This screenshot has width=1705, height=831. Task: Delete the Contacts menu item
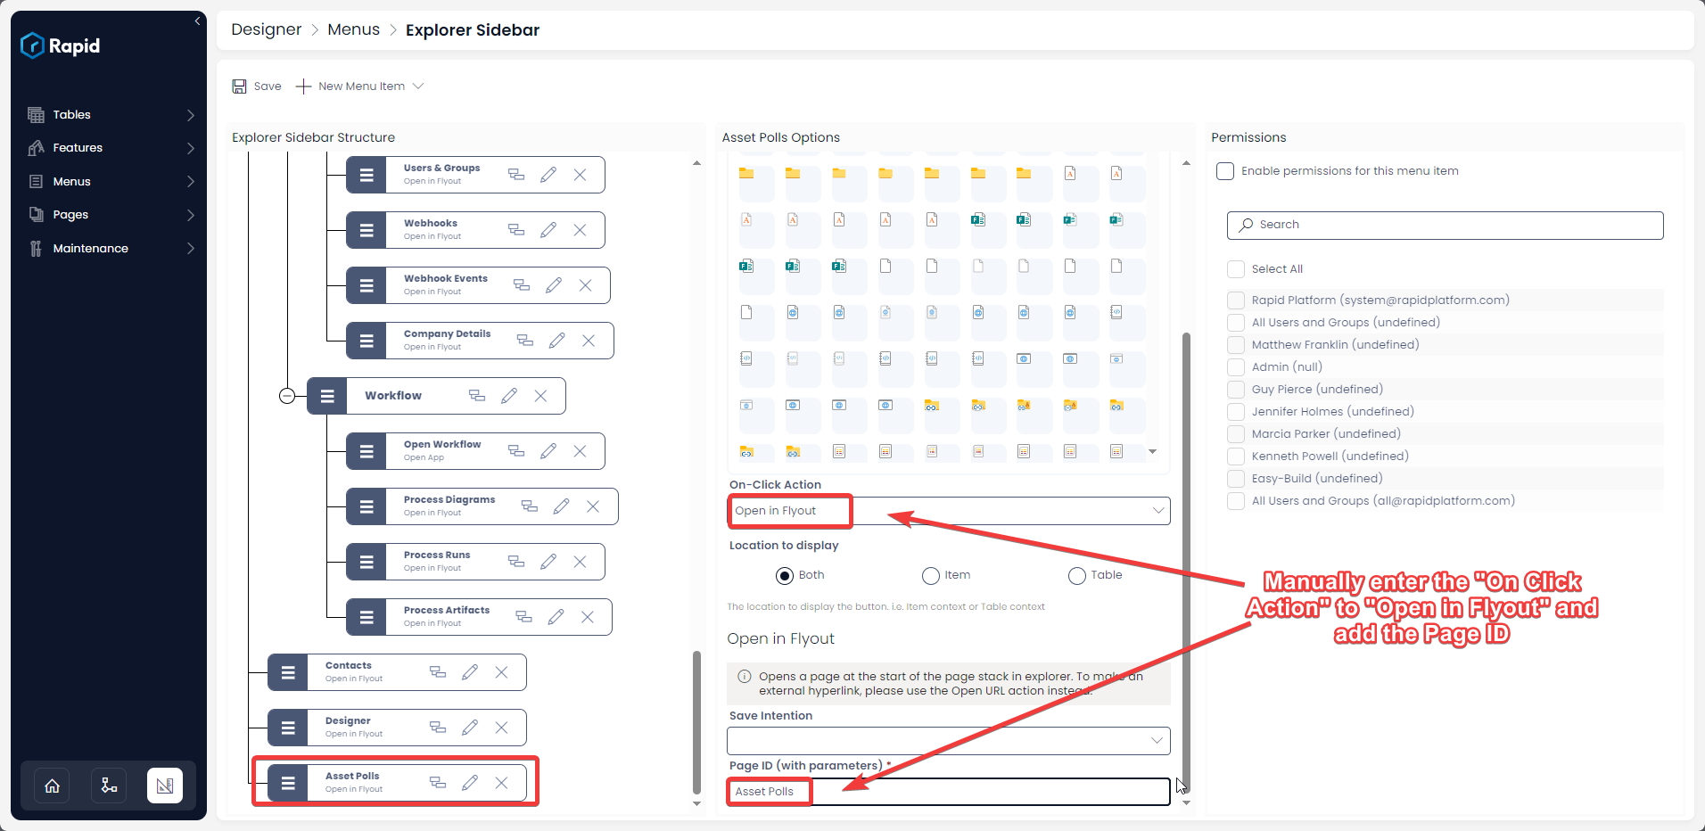click(501, 672)
